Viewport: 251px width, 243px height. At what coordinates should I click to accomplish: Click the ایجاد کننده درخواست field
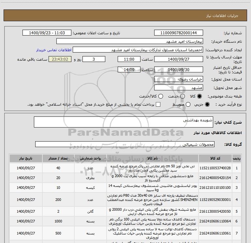(x=138, y=50)
